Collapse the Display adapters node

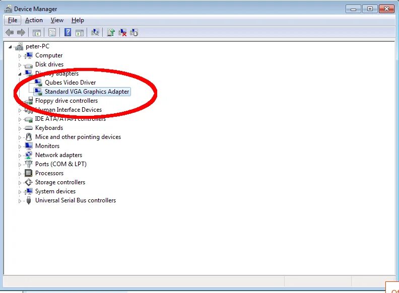(x=20, y=74)
